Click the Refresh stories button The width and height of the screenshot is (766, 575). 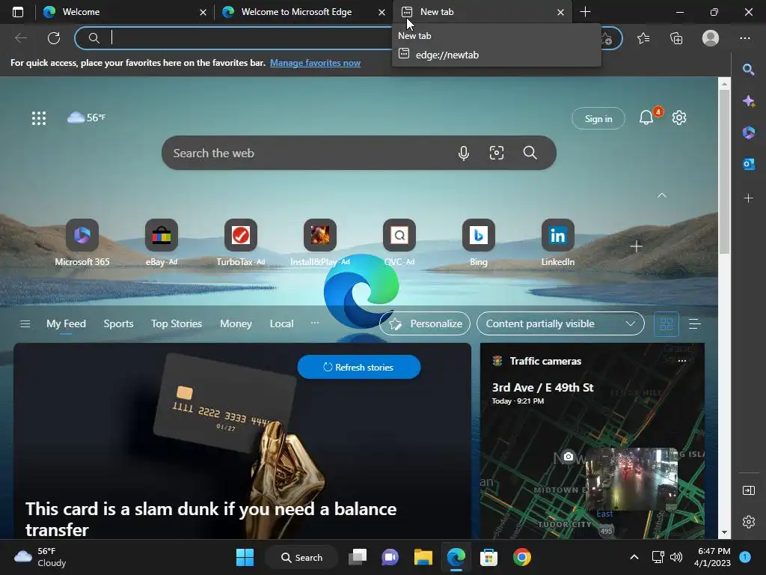[x=358, y=367]
